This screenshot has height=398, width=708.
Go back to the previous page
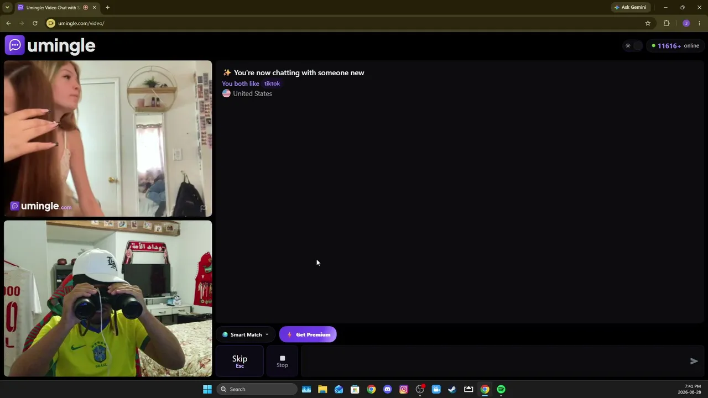coord(8,23)
